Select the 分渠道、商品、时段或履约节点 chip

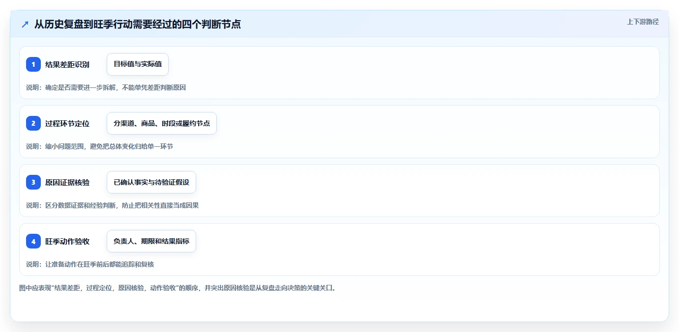162,123
